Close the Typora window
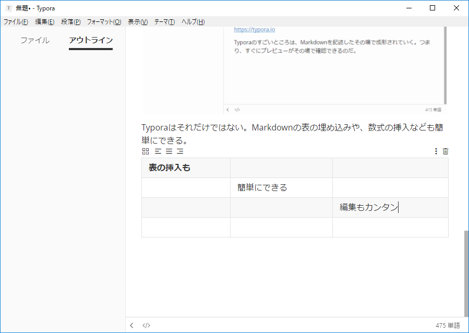Screen dimensions: 469x333 tap(456, 8)
